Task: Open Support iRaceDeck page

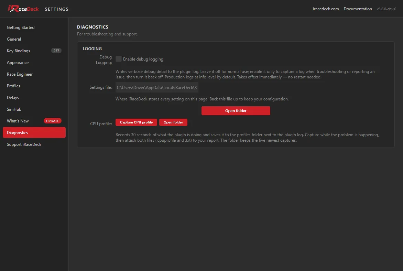Action: (34, 144)
